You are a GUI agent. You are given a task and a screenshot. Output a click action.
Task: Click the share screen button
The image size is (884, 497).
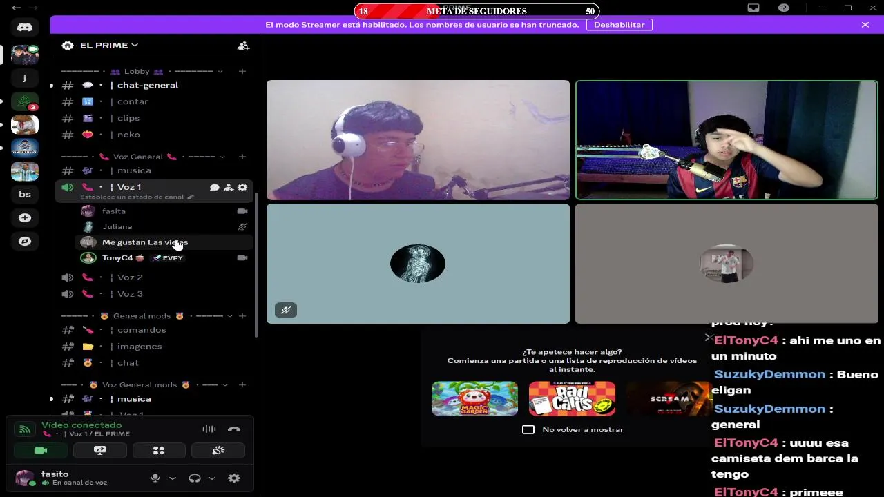(100, 450)
